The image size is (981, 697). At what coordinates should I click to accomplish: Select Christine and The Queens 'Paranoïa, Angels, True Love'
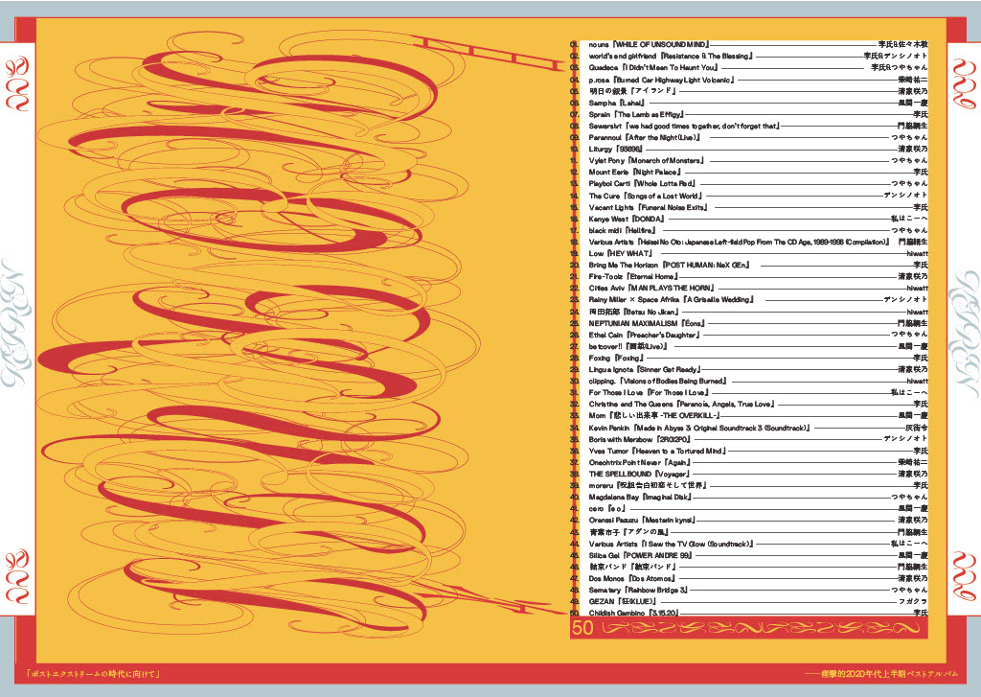(749, 404)
